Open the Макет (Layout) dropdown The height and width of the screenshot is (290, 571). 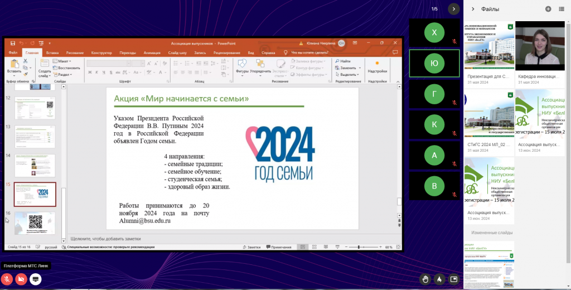tap(62, 61)
